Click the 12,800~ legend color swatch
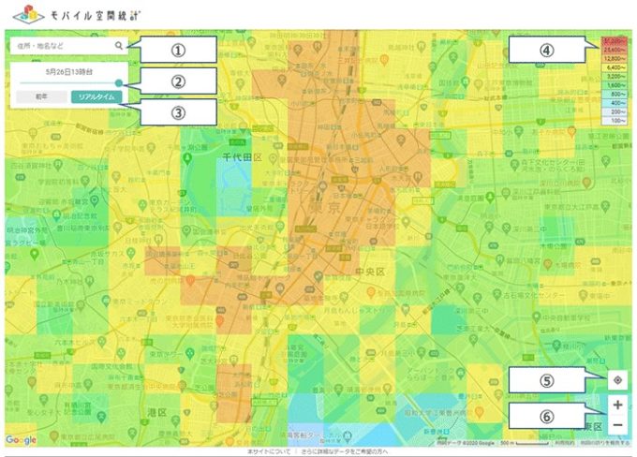This screenshot has width=637, height=457. (x=615, y=59)
